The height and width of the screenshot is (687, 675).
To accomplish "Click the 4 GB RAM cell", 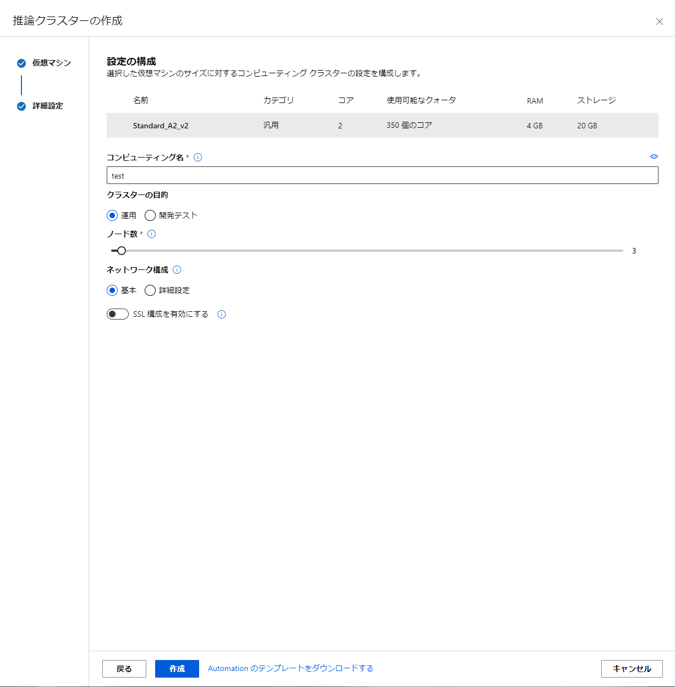I will pos(535,126).
